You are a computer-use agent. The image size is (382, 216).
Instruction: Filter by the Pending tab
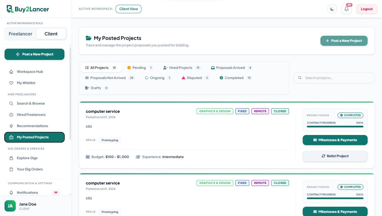coord(140,68)
